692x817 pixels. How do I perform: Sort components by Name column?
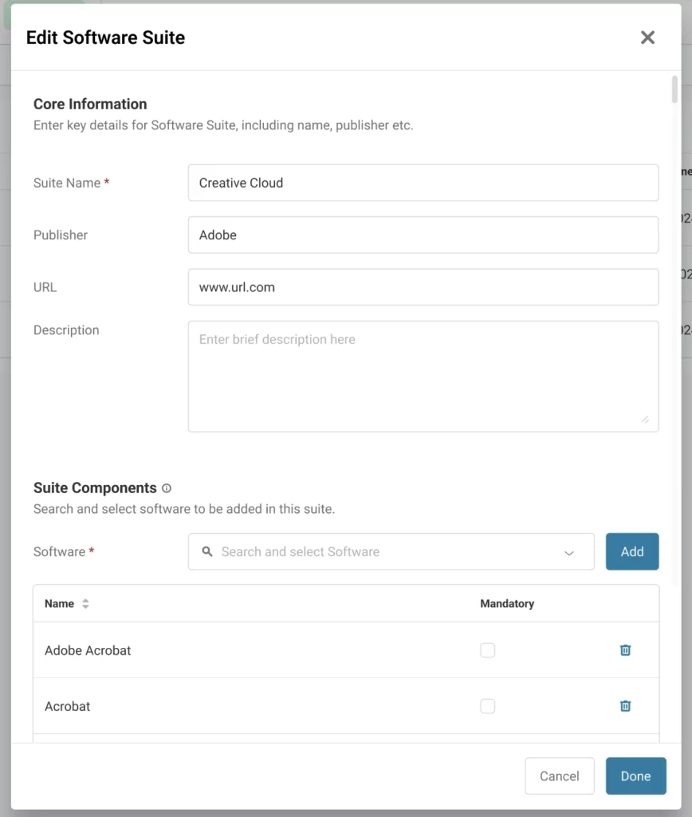85,603
